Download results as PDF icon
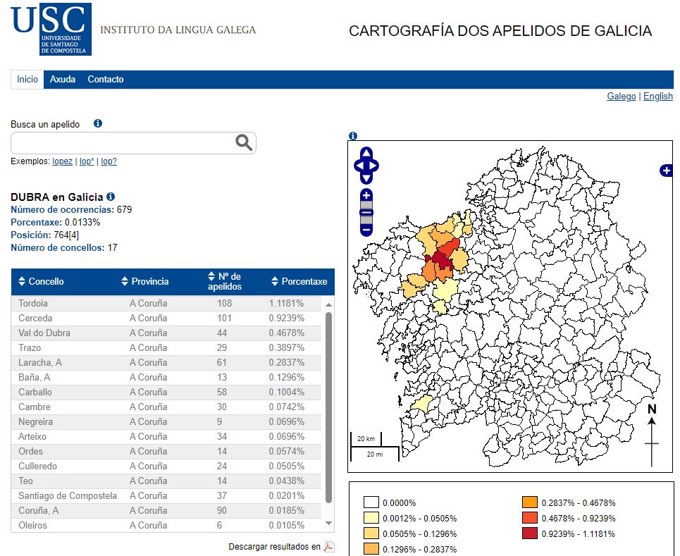The image size is (680, 556). (329, 547)
